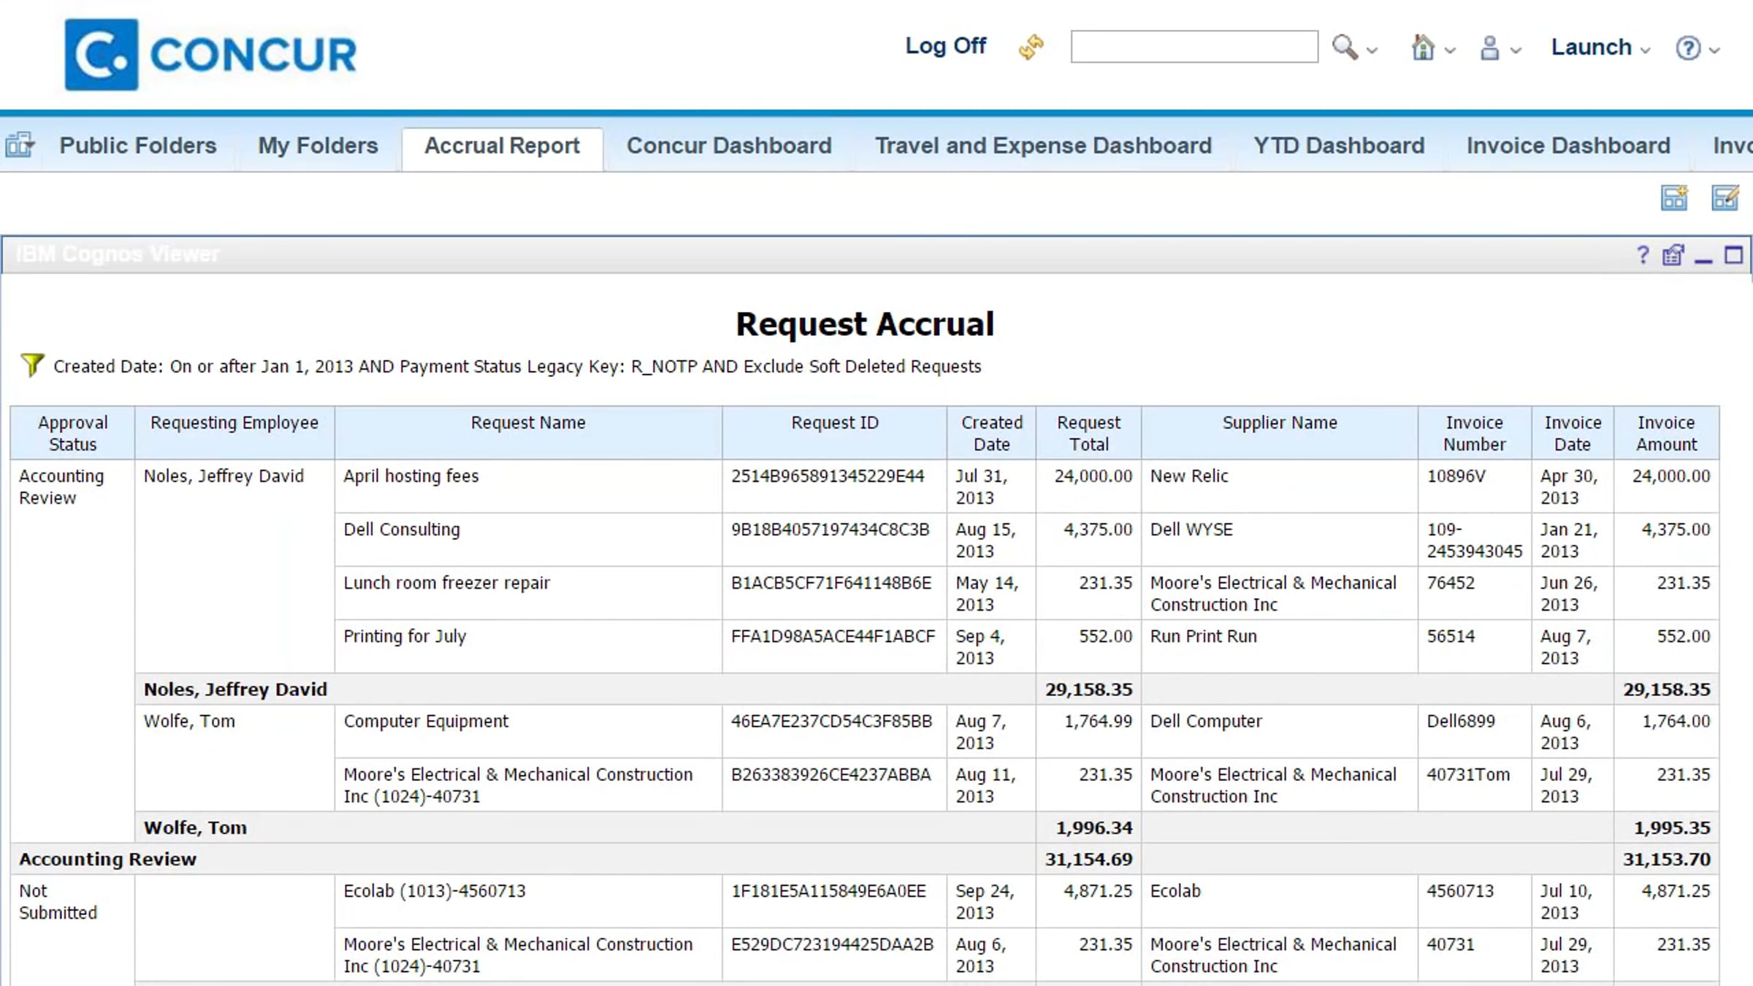1753x986 pixels.
Task: Open the Public Folders tab
Action: coord(138,145)
